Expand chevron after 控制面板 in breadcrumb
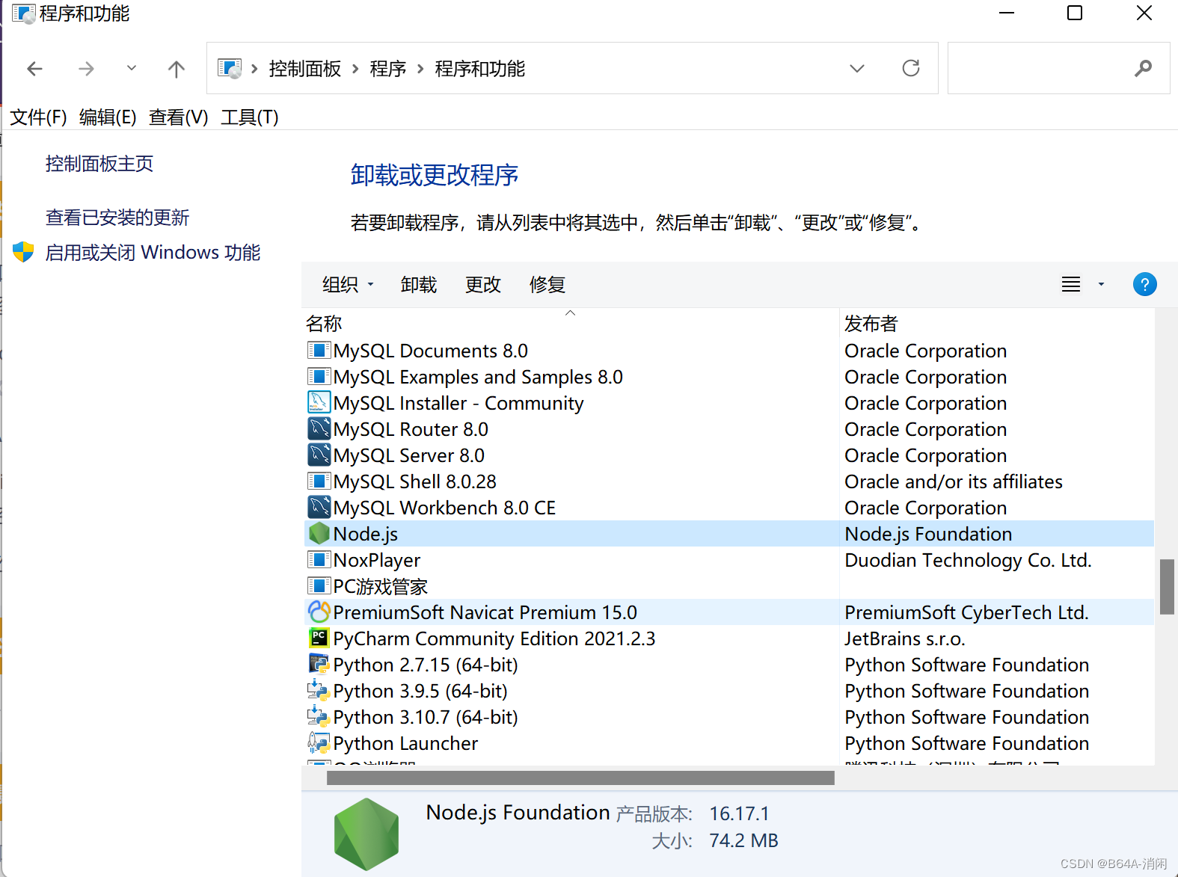This screenshot has height=877, width=1178. tap(355, 69)
